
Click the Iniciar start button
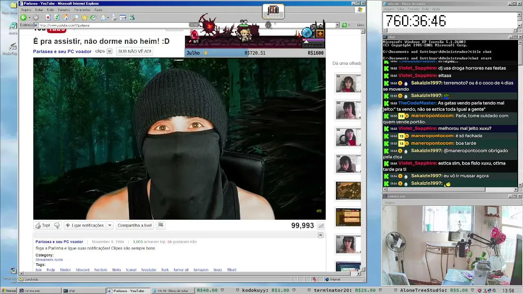9,291
